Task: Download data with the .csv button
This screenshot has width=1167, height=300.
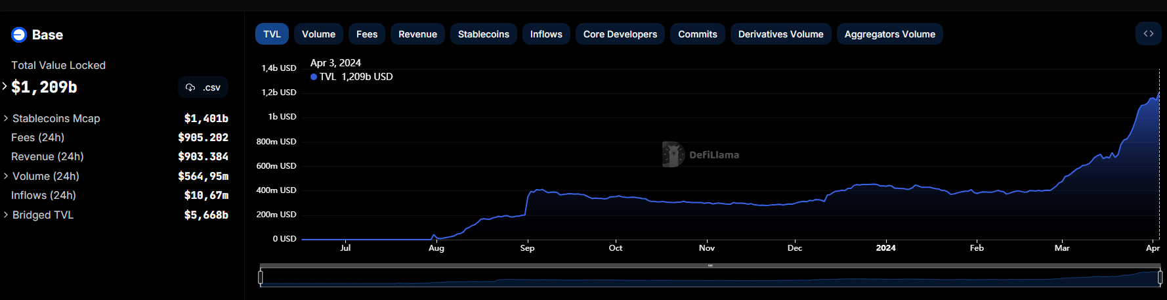Action: [x=203, y=87]
